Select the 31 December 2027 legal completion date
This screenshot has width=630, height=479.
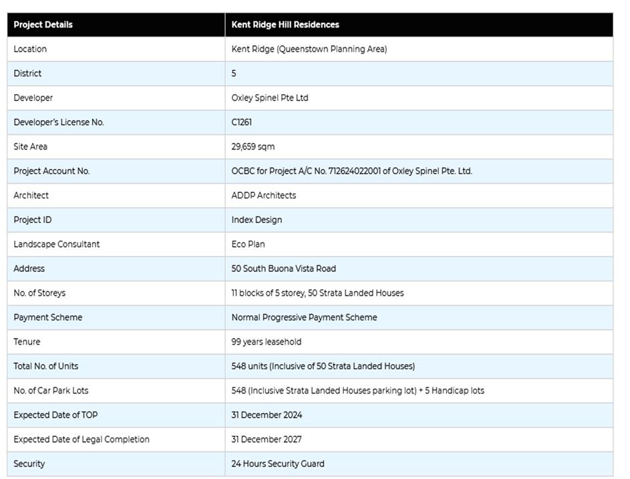coord(267,439)
